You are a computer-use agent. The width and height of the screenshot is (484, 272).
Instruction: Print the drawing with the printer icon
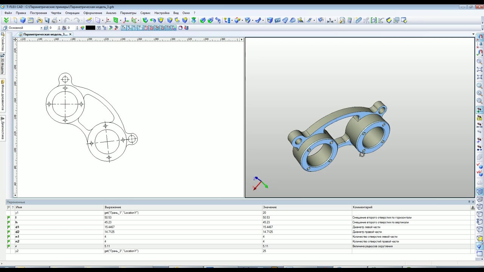pyautogui.click(x=54, y=20)
